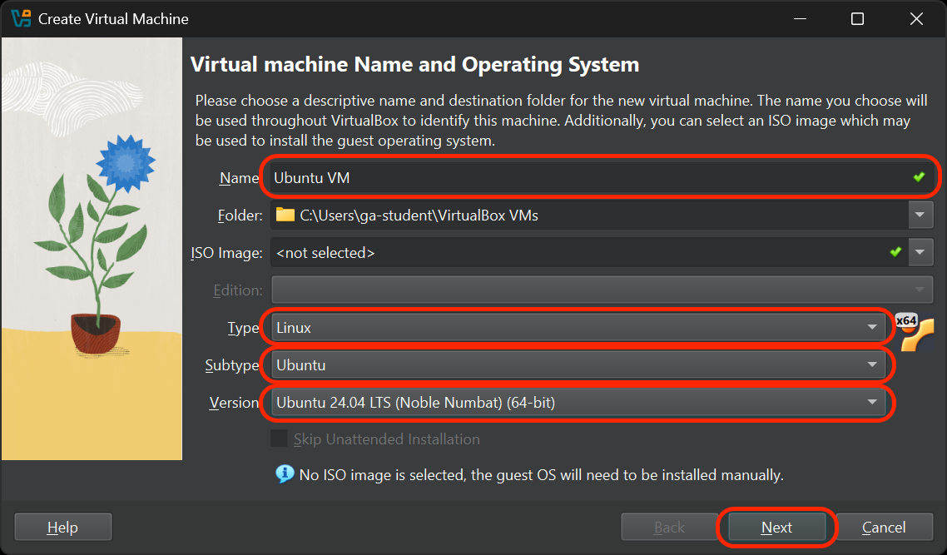947x555 pixels.
Task: Open the Type dropdown showing Linux
Action: [x=871, y=328]
